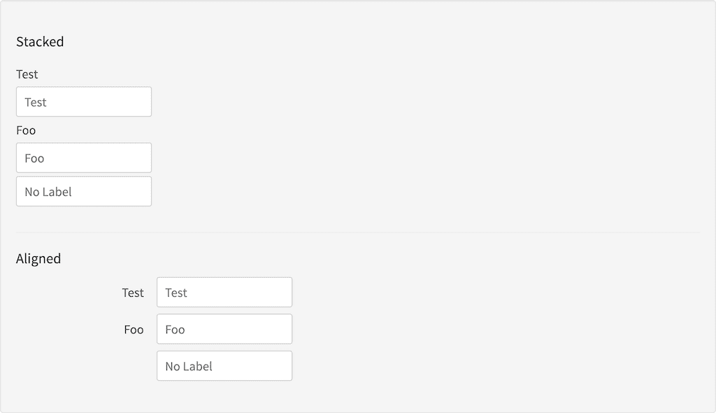Click the Test label above the stacked input
716x413 pixels.
click(27, 74)
